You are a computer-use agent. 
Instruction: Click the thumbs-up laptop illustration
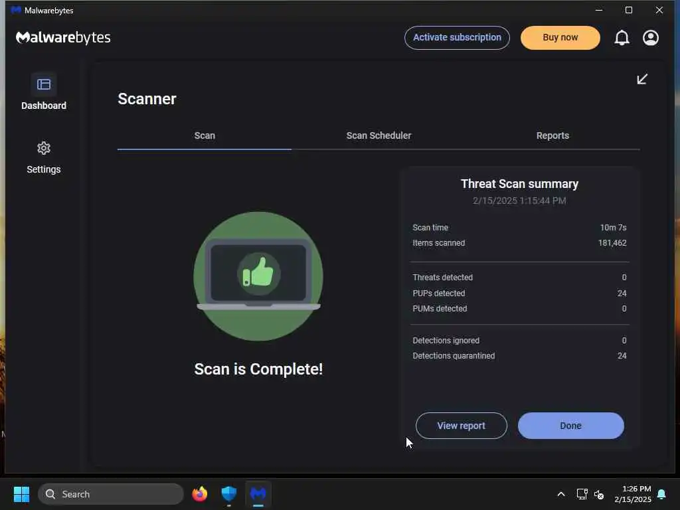point(258,276)
